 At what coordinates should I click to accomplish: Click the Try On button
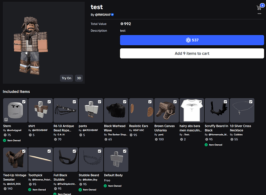pos(66,78)
